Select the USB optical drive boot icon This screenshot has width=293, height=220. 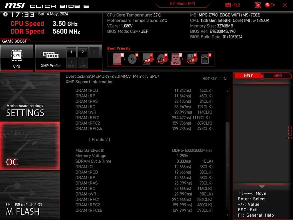pyautogui.click(x=162, y=59)
